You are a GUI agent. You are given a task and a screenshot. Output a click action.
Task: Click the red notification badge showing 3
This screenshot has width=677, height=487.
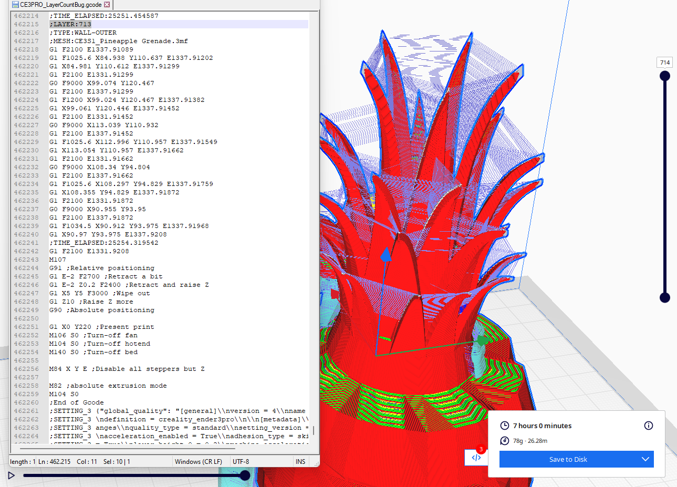tap(481, 449)
